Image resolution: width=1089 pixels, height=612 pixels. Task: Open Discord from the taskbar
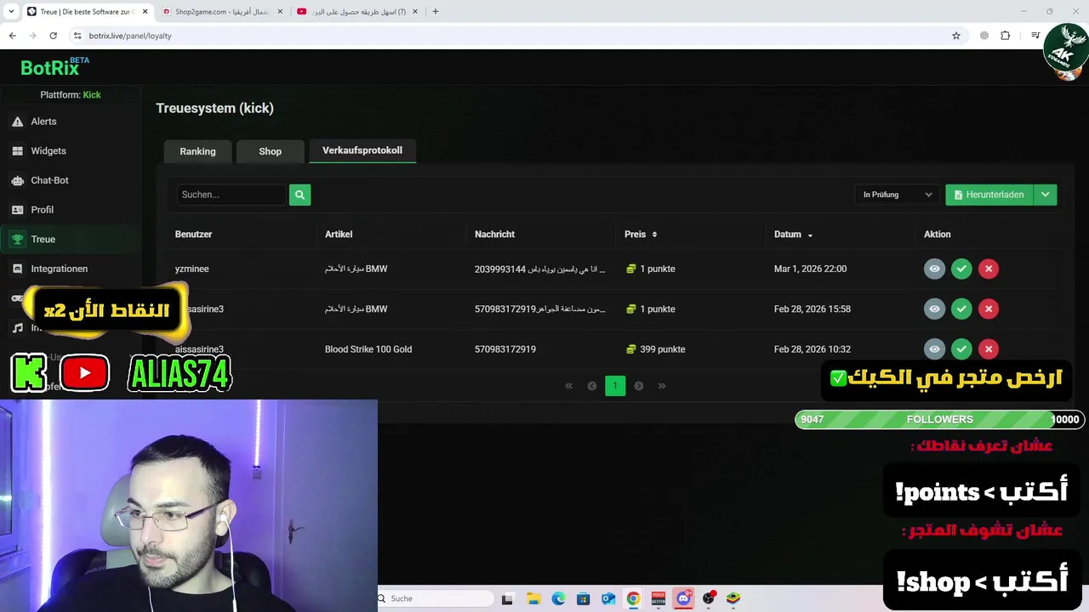(683, 598)
